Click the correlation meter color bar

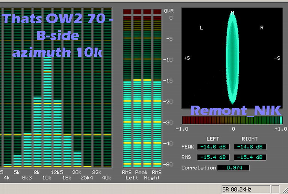(x=232, y=120)
